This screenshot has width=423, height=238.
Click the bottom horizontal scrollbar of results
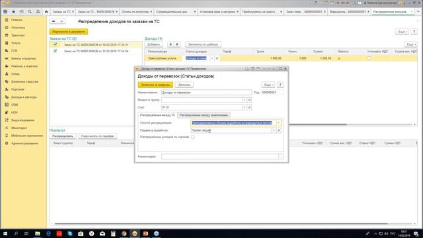point(221,223)
